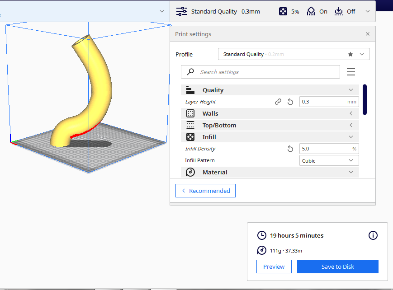393x290 pixels.
Task: Click the infill pattern icon in top bar
Action: pyautogui.click(x=283, y=11)
